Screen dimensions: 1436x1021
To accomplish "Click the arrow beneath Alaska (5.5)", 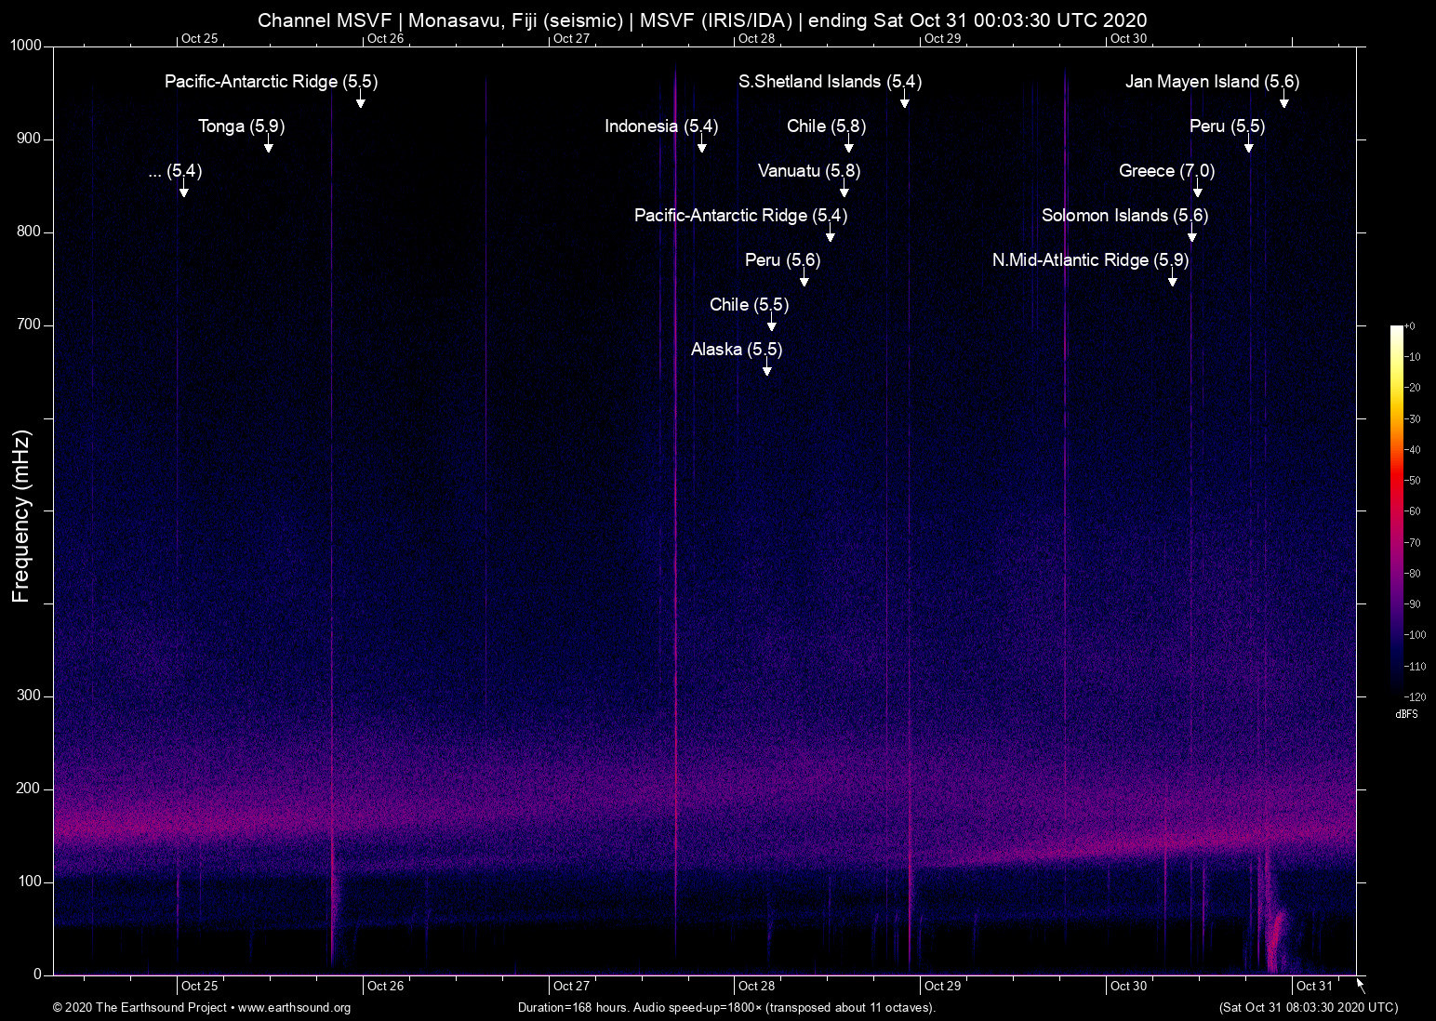I will coord(766,369).
